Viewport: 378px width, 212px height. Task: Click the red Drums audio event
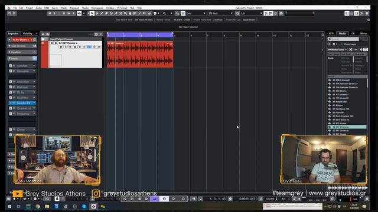[140, 54]
